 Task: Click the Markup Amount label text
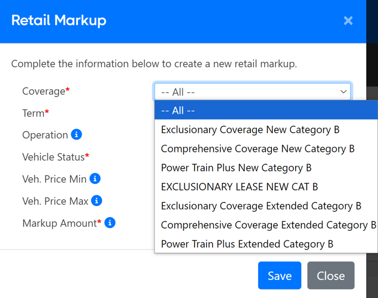tap(59, 223)
